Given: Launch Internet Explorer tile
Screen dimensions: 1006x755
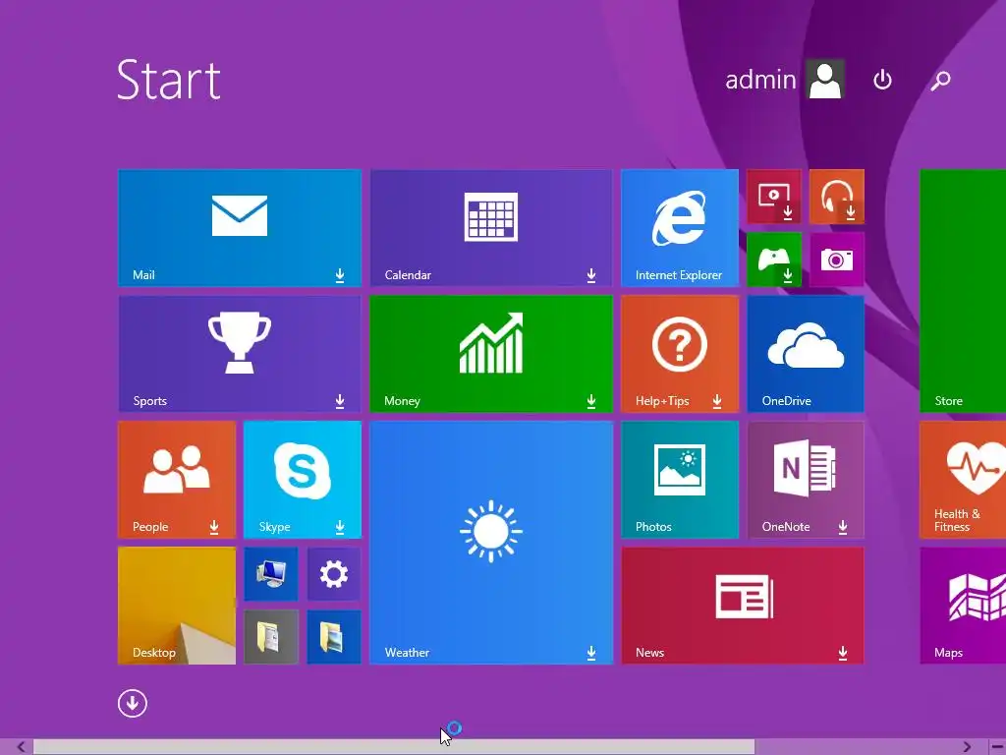Looking at the screenshot, I should click(x=680, y=227).
